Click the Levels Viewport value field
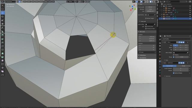This screenshot has width=192, height=108. [181, 68]
